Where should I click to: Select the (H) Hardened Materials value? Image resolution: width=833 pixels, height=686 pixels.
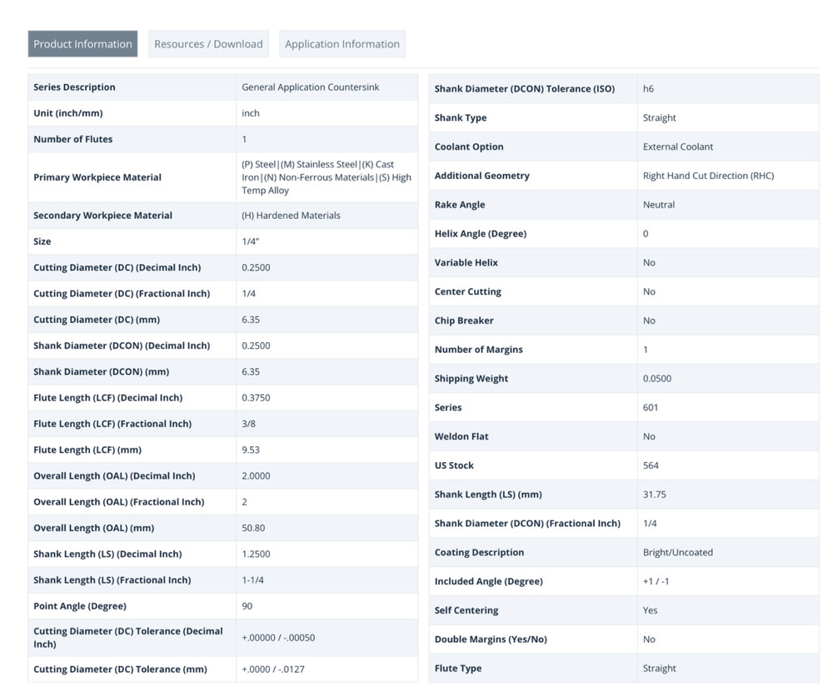click(x=291, y=216)
